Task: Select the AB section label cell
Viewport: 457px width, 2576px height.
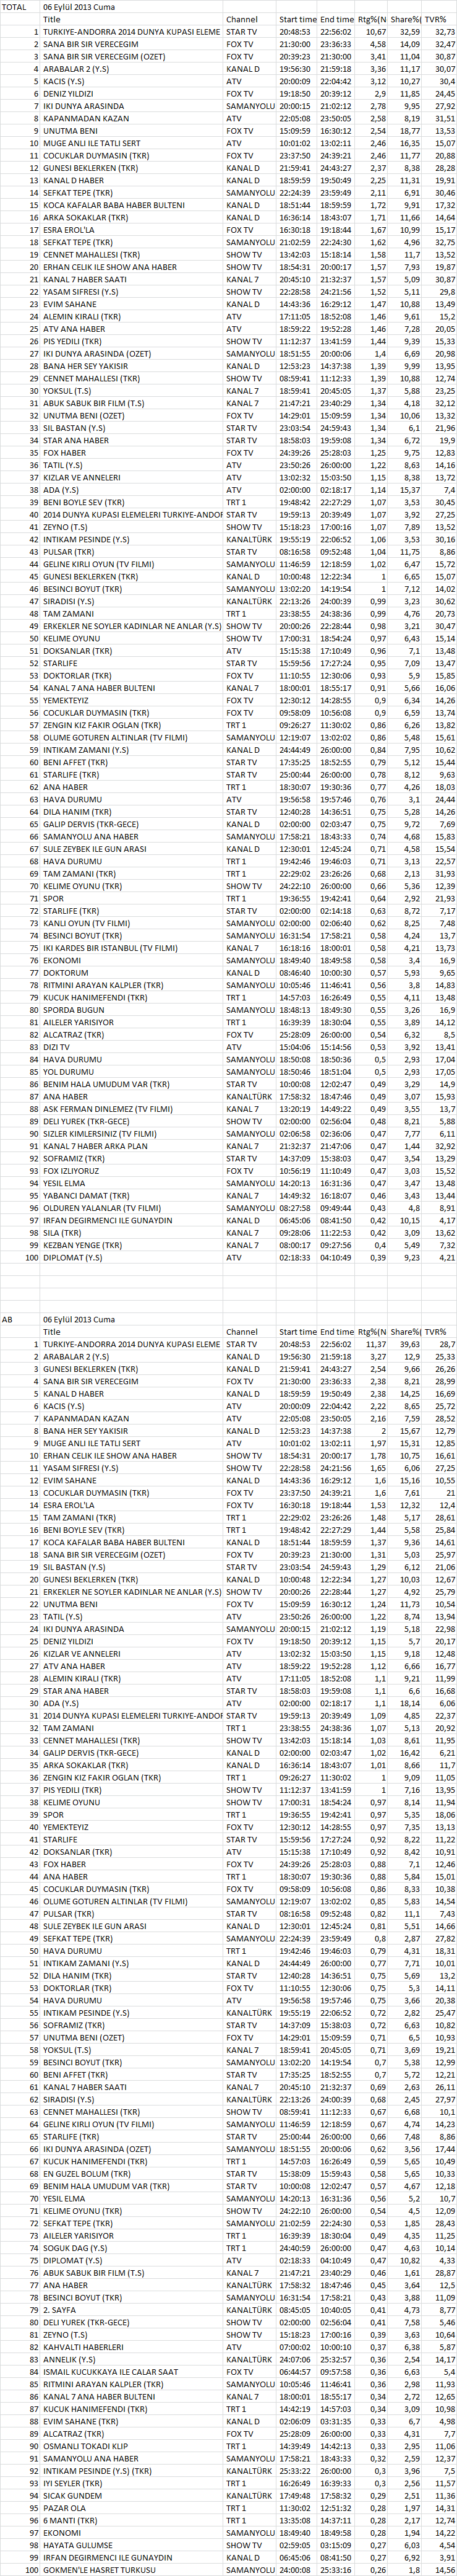Action: pos(8,1319)
